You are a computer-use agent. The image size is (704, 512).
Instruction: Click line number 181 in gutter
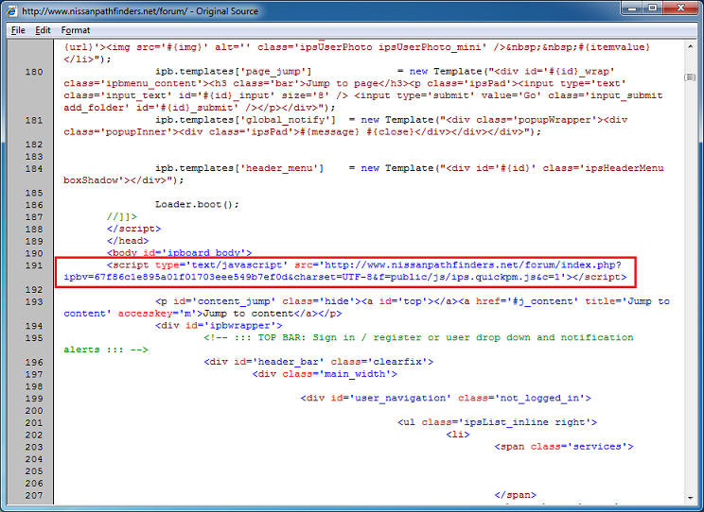34,120
